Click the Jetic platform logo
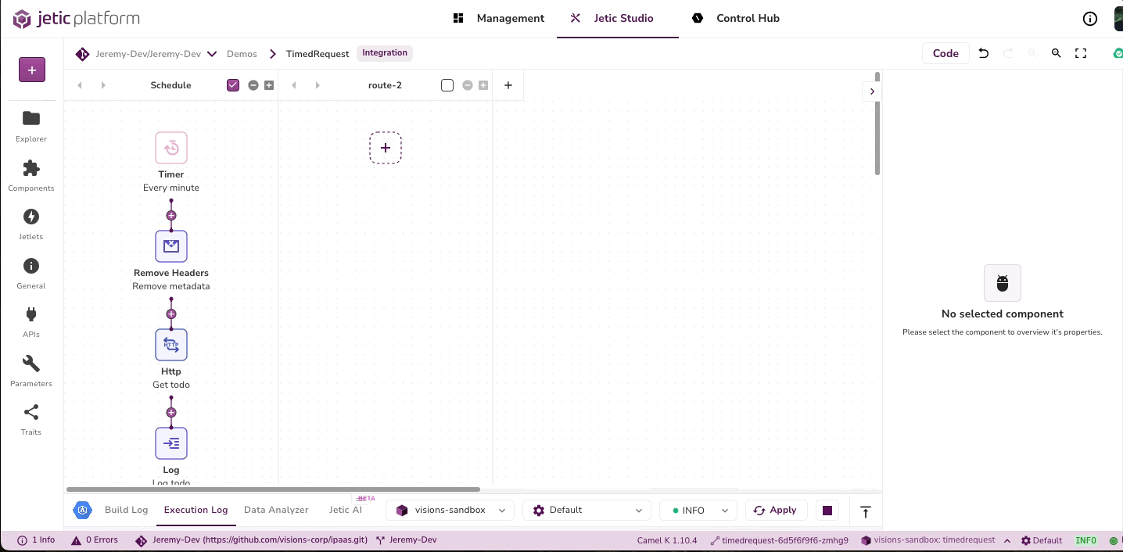1123x552 pixels. [76, 19]
